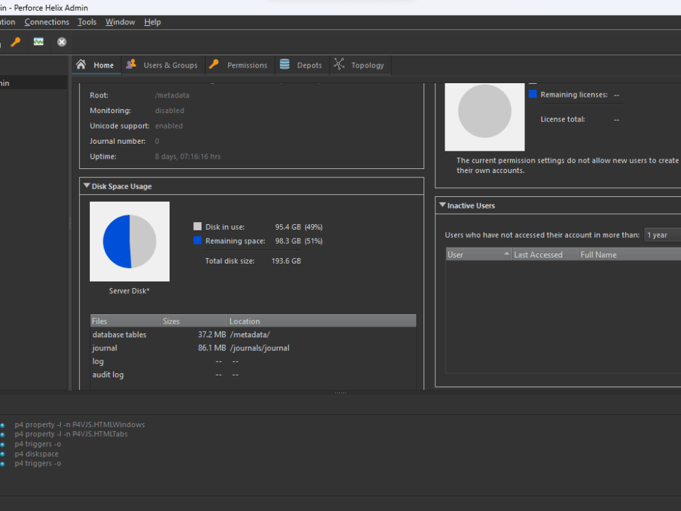
Task: Click the orange key toolbar icon
Action: (15, 42)
